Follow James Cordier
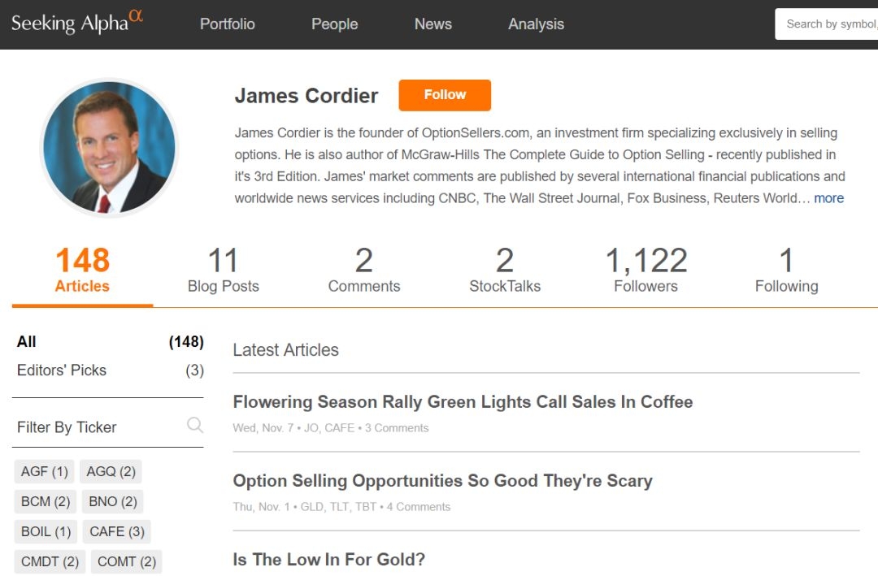This screenshot has width=878, height=576. (x=445, y=95)
